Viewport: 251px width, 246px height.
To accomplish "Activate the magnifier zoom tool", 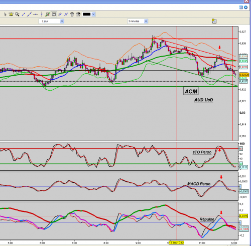I will coord(17,15).
